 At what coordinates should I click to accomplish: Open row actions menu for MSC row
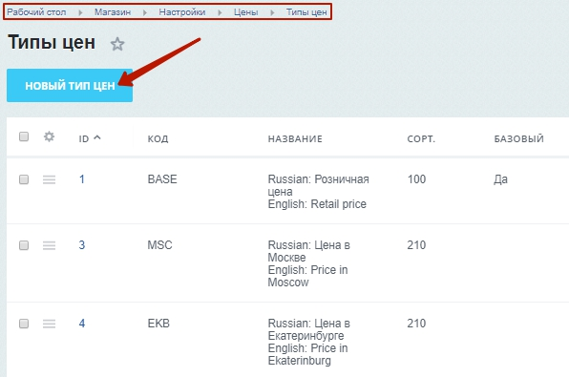49,245
